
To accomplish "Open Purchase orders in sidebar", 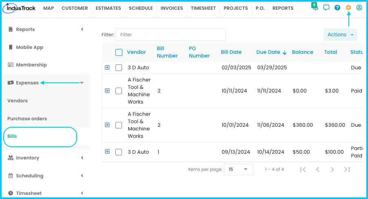I will pyautogui.click(x=27, y=119).
